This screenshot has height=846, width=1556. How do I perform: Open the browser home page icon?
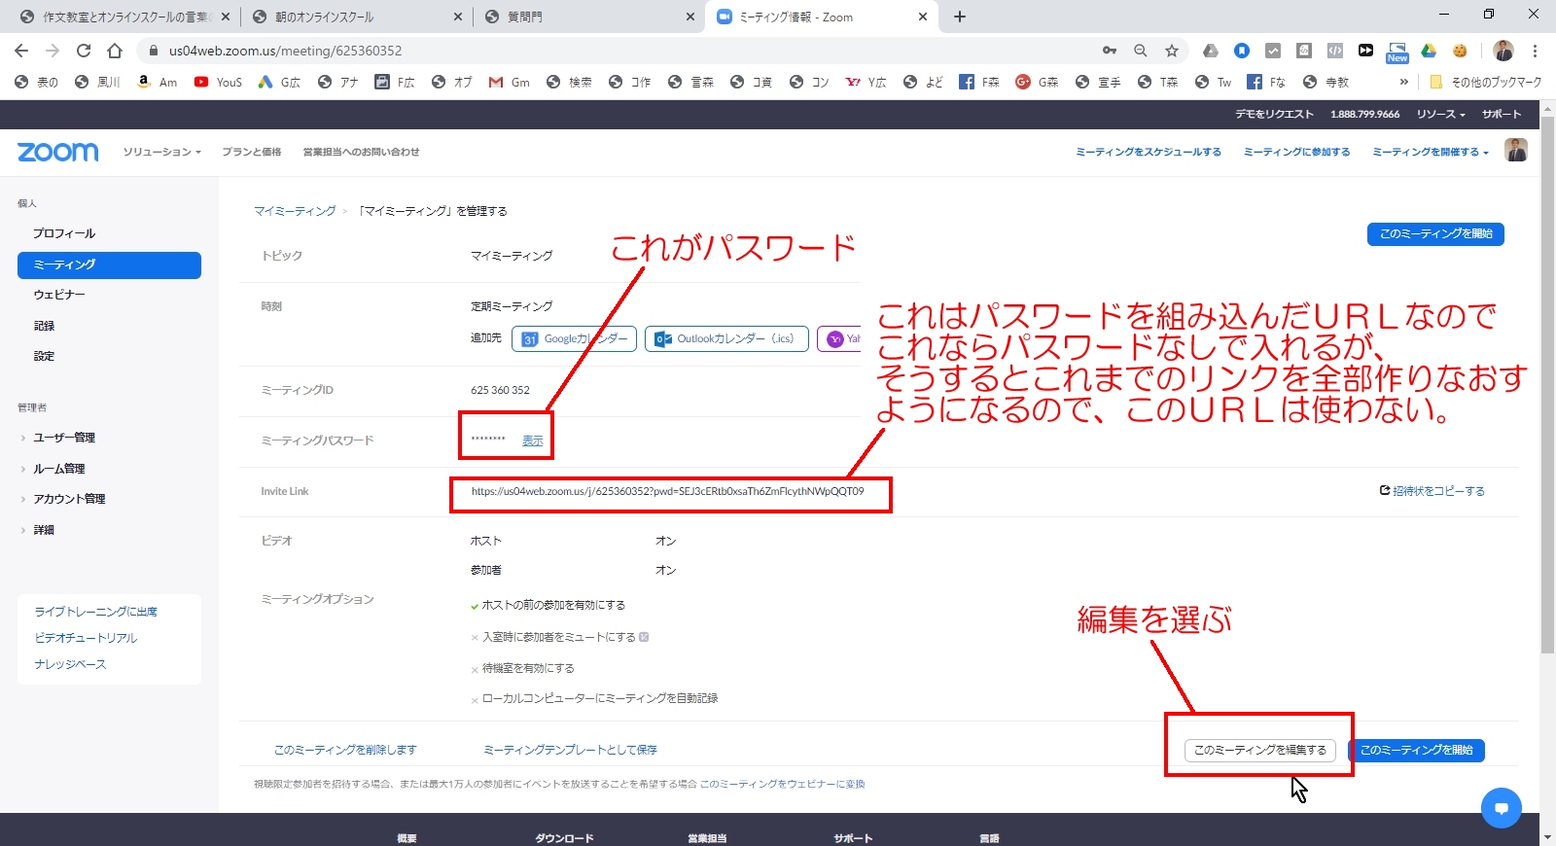tap(115, 51)
